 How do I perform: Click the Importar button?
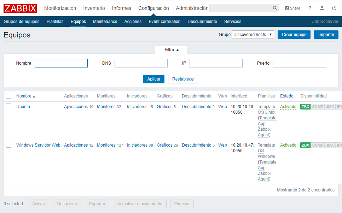326,35
